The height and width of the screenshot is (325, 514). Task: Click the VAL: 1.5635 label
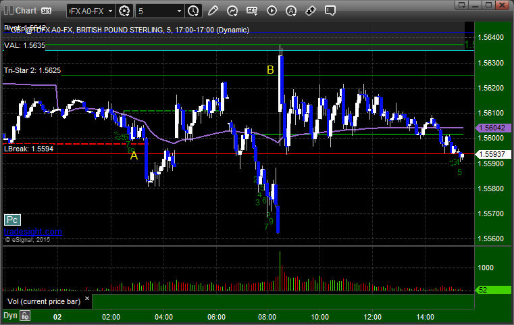click(x=24, y=45)
